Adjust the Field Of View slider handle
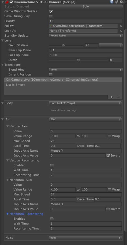The height and width of the screenshot is (245, 127). [x=63, y=46]
